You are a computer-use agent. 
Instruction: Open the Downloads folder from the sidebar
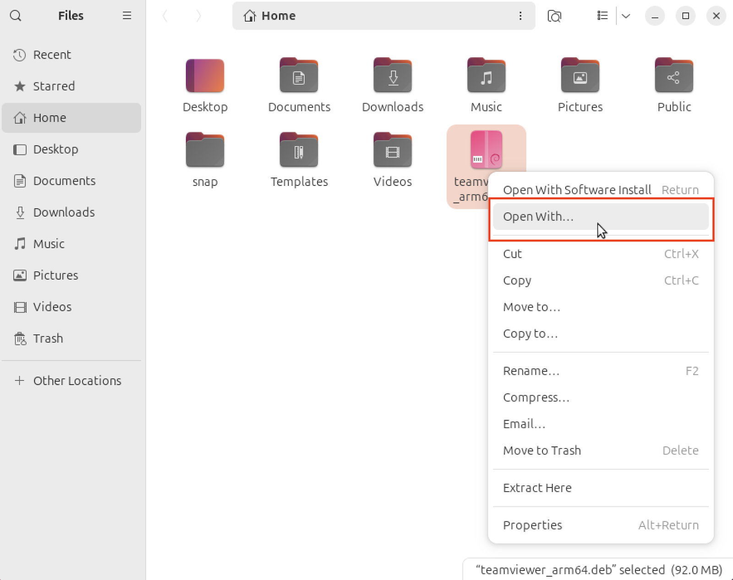click(63, 212)
